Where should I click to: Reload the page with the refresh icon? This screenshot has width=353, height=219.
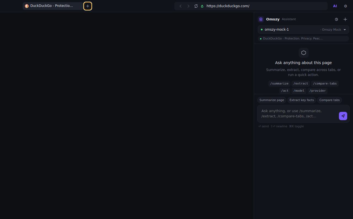196,6
